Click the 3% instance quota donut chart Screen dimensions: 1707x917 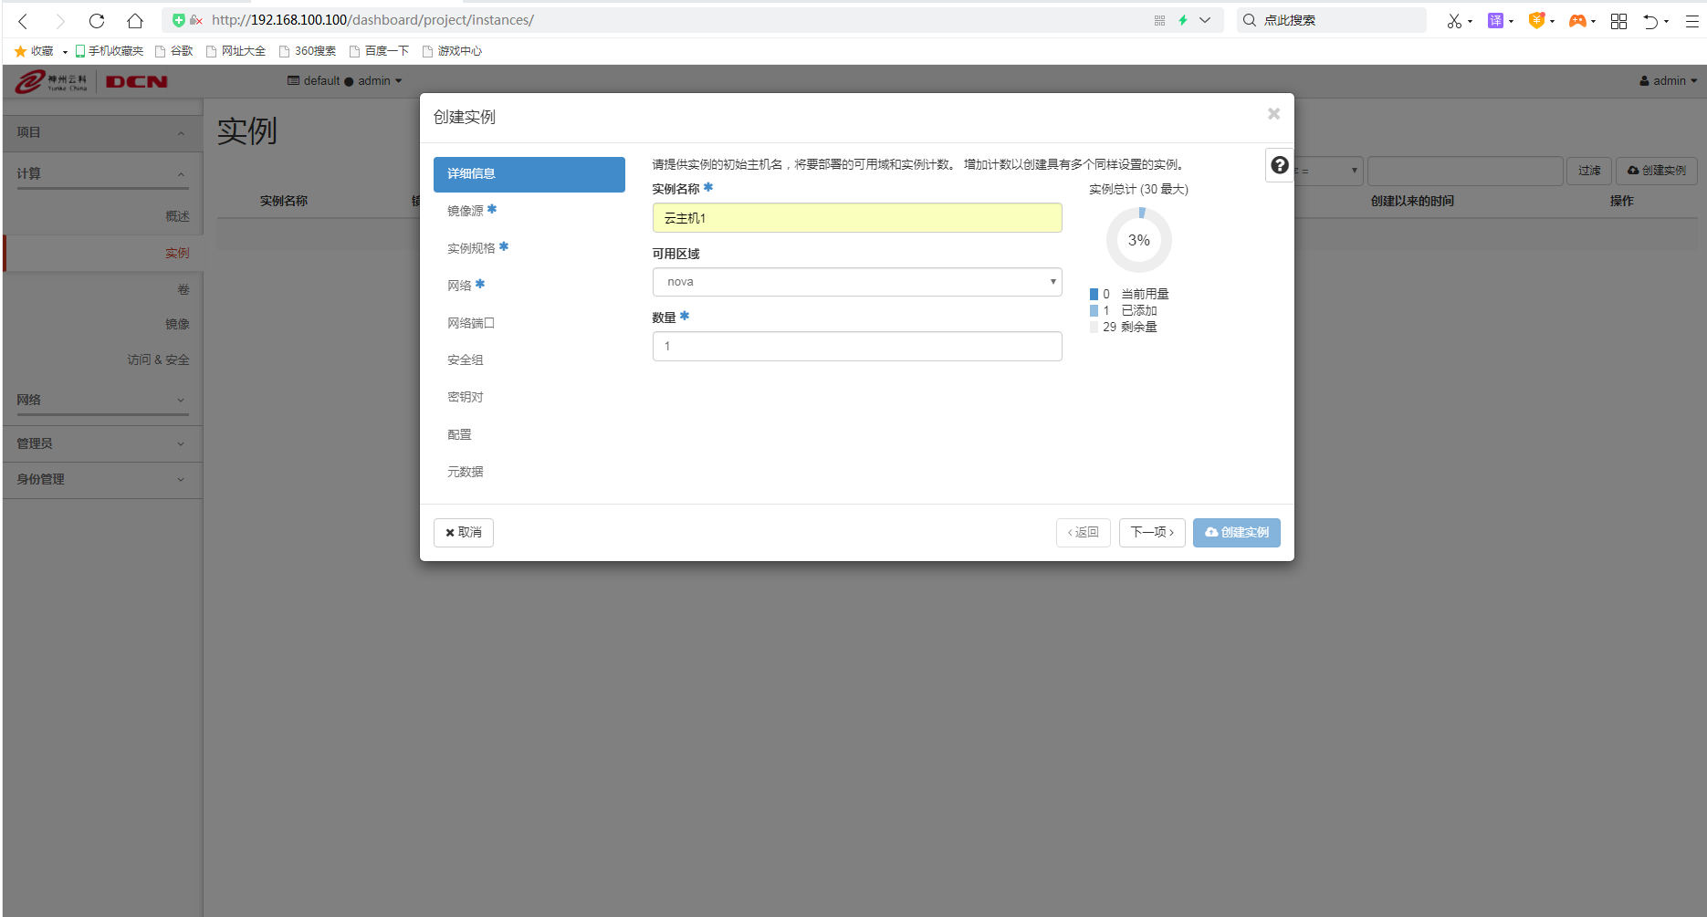coord(1138,240)
